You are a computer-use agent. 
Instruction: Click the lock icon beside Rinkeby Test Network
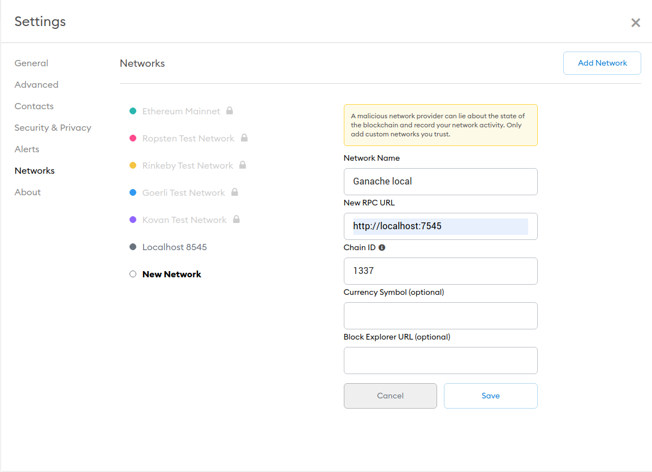(243, 165)
